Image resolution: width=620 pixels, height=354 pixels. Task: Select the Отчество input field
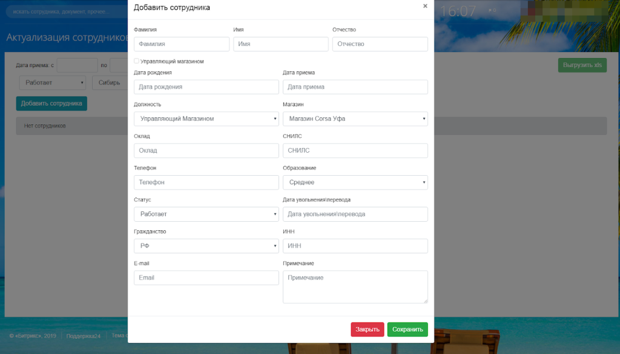pyautogui.click(x=380, y=44)
